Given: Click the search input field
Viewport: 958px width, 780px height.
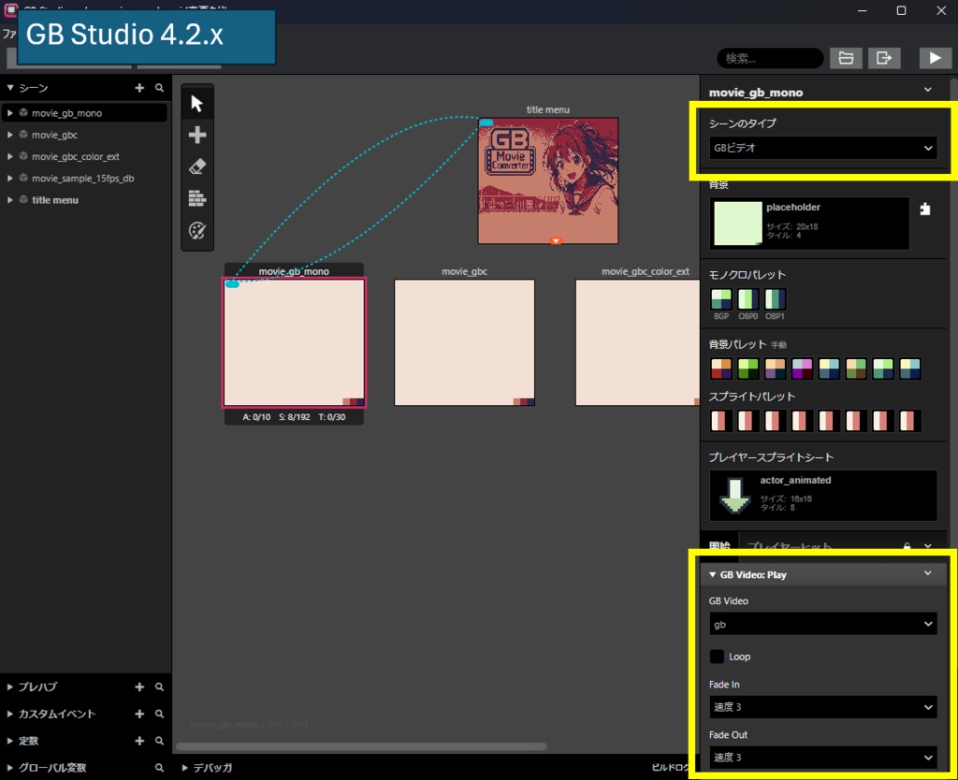Looking at the screenshot, I should [x=771, y=59].
